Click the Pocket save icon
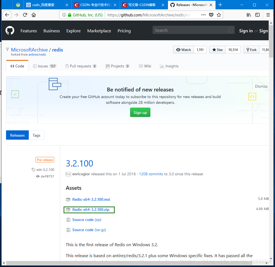 [x=211, y=15]
